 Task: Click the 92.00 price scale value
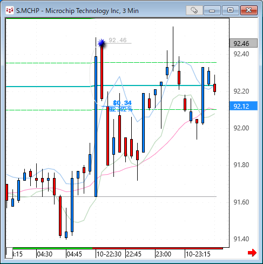241,128
